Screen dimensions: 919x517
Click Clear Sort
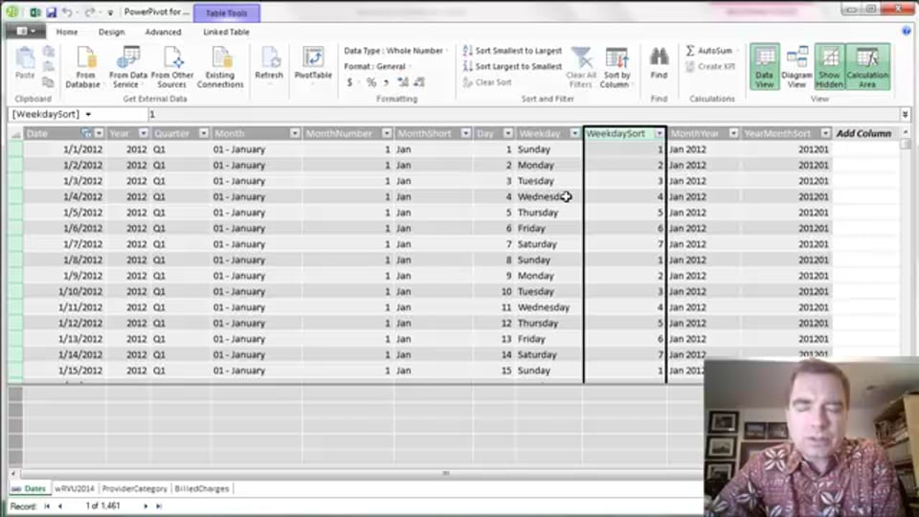[487, 82]
